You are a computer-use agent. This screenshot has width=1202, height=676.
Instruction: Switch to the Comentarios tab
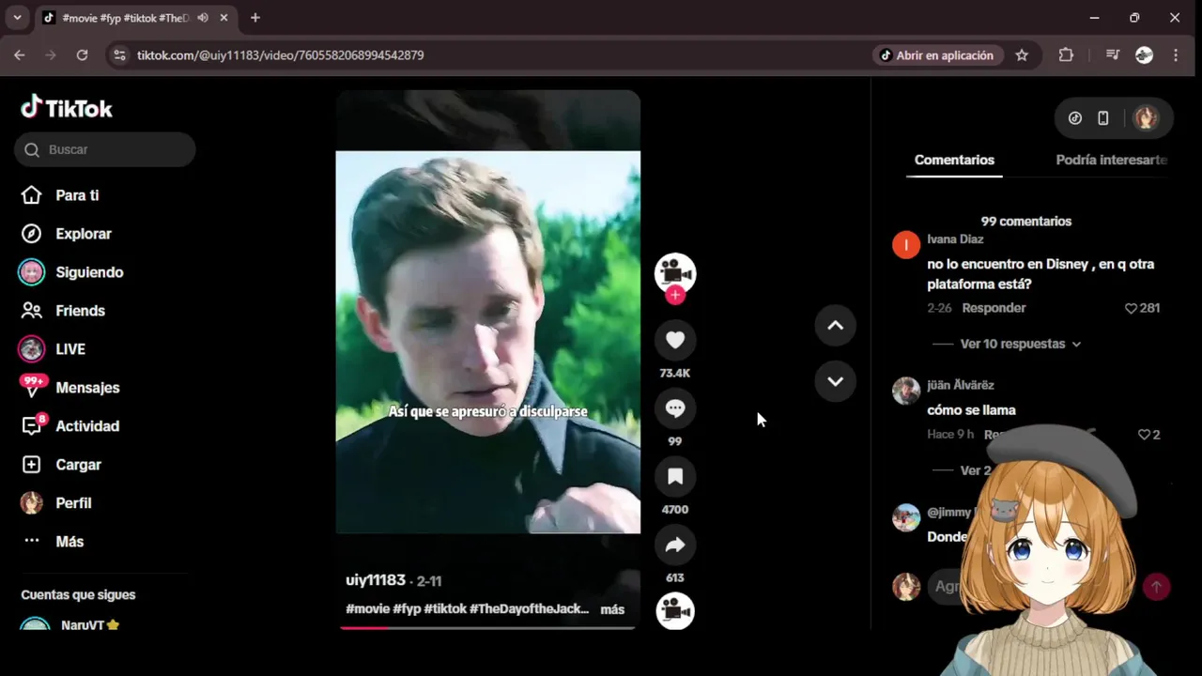tap(954, 160)
